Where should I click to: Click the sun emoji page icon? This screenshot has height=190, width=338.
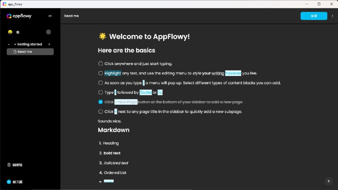103,36
